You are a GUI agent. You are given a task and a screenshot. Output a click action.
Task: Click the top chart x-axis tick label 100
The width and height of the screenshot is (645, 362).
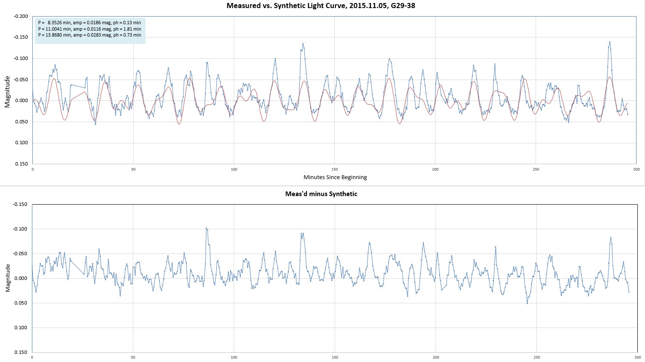click(x=234, y=169)
